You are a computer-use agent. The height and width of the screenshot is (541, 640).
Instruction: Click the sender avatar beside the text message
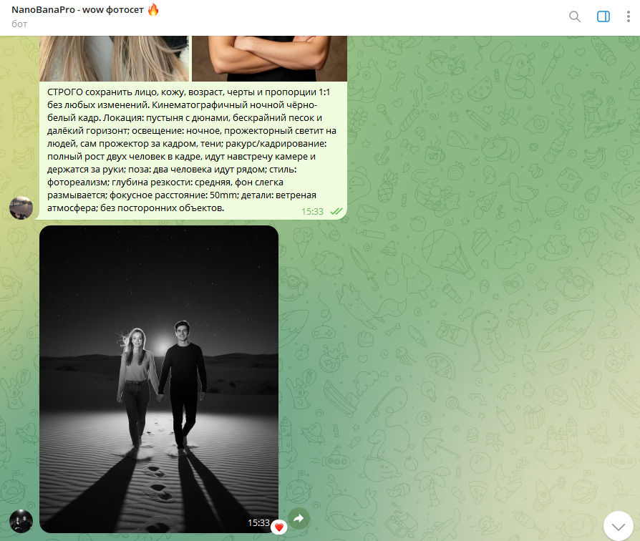(x=21, y=208)
